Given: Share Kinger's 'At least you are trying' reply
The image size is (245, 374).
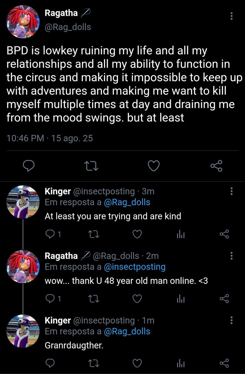Looking at the screenshot, I should click(x=224, y=234).
